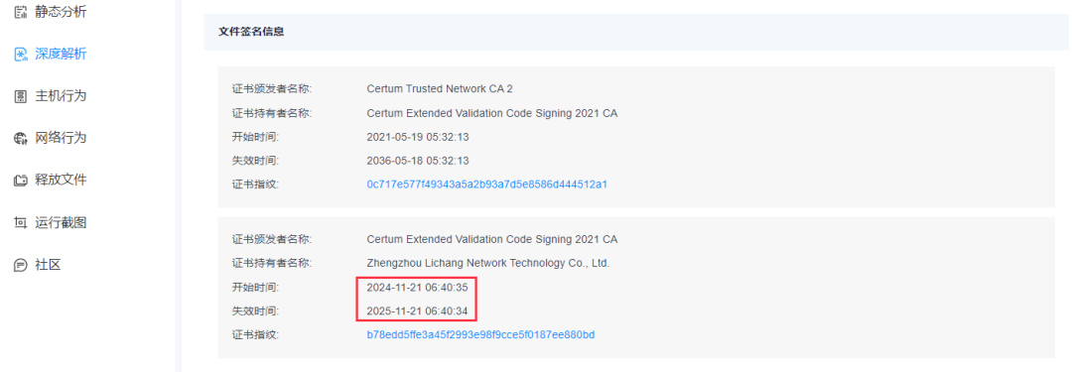Image resolution: width=1072 pixels, height=372 pixels.
Task: Open fingerprint link starting with b78edd5ffe
Action: [480, 335]
